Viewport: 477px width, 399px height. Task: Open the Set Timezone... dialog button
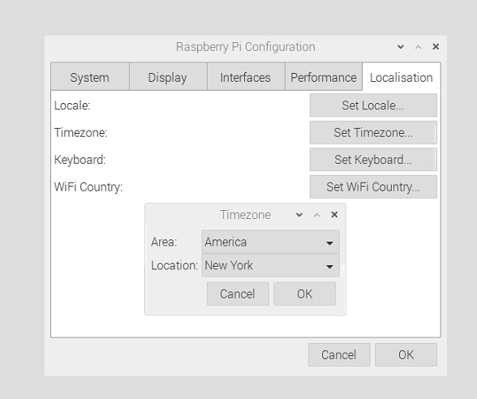pyautogui.click(x=373, y=133)
